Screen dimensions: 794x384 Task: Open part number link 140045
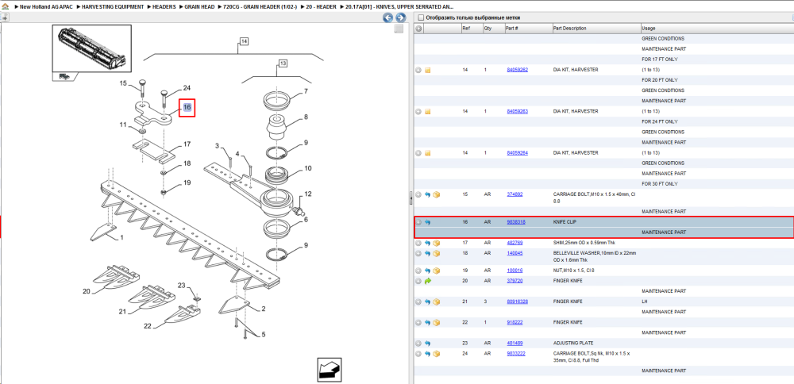(515, 253)
